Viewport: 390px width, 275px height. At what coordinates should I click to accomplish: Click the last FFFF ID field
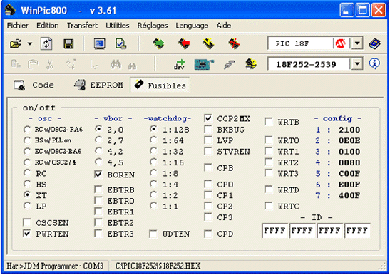357,231
